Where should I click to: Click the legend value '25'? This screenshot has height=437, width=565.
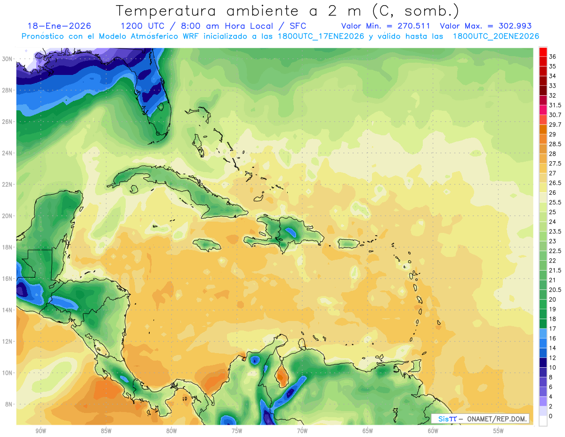click(553, 212)
